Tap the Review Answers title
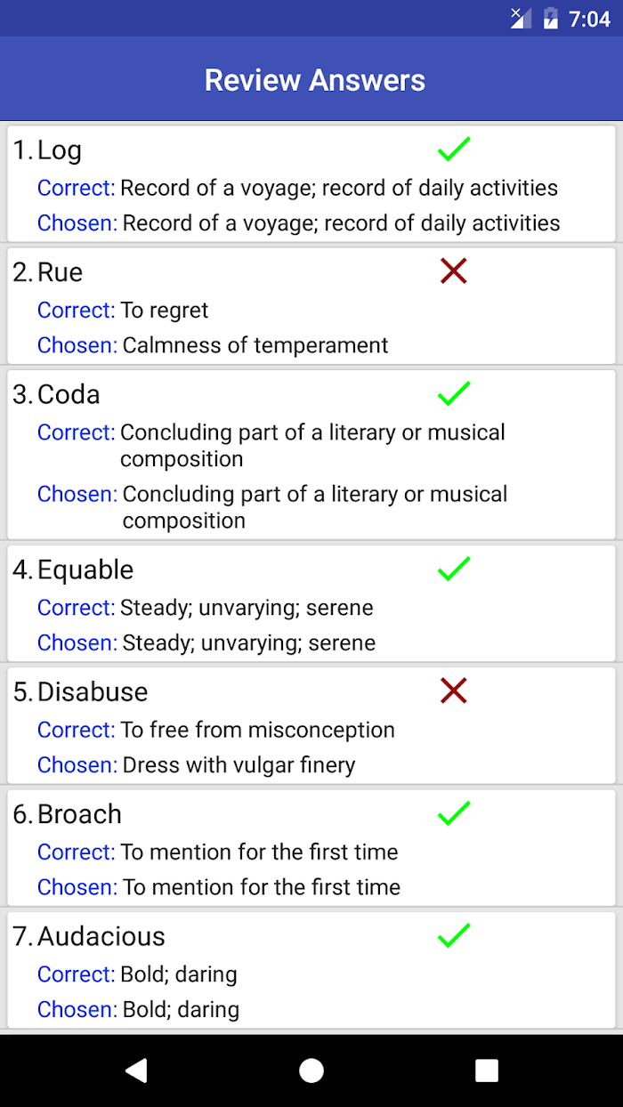 point(315,80)
